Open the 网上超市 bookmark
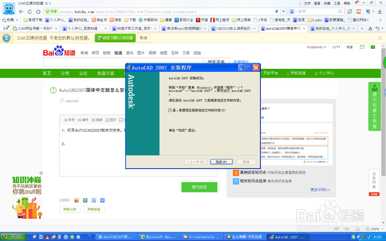Screen dimensions: 386x241 point(220,20)
